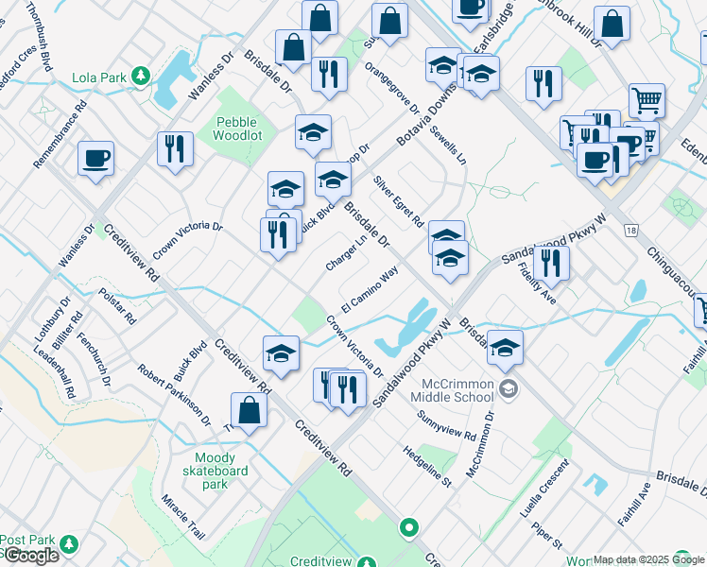Select the school marker near Earlsbridge

click(481, 77)
